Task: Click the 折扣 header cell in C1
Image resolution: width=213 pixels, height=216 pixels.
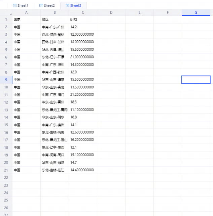Action: (x=83, y=19)
